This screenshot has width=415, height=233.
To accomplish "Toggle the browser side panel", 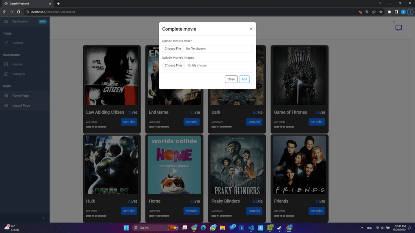I will point(396,12).
